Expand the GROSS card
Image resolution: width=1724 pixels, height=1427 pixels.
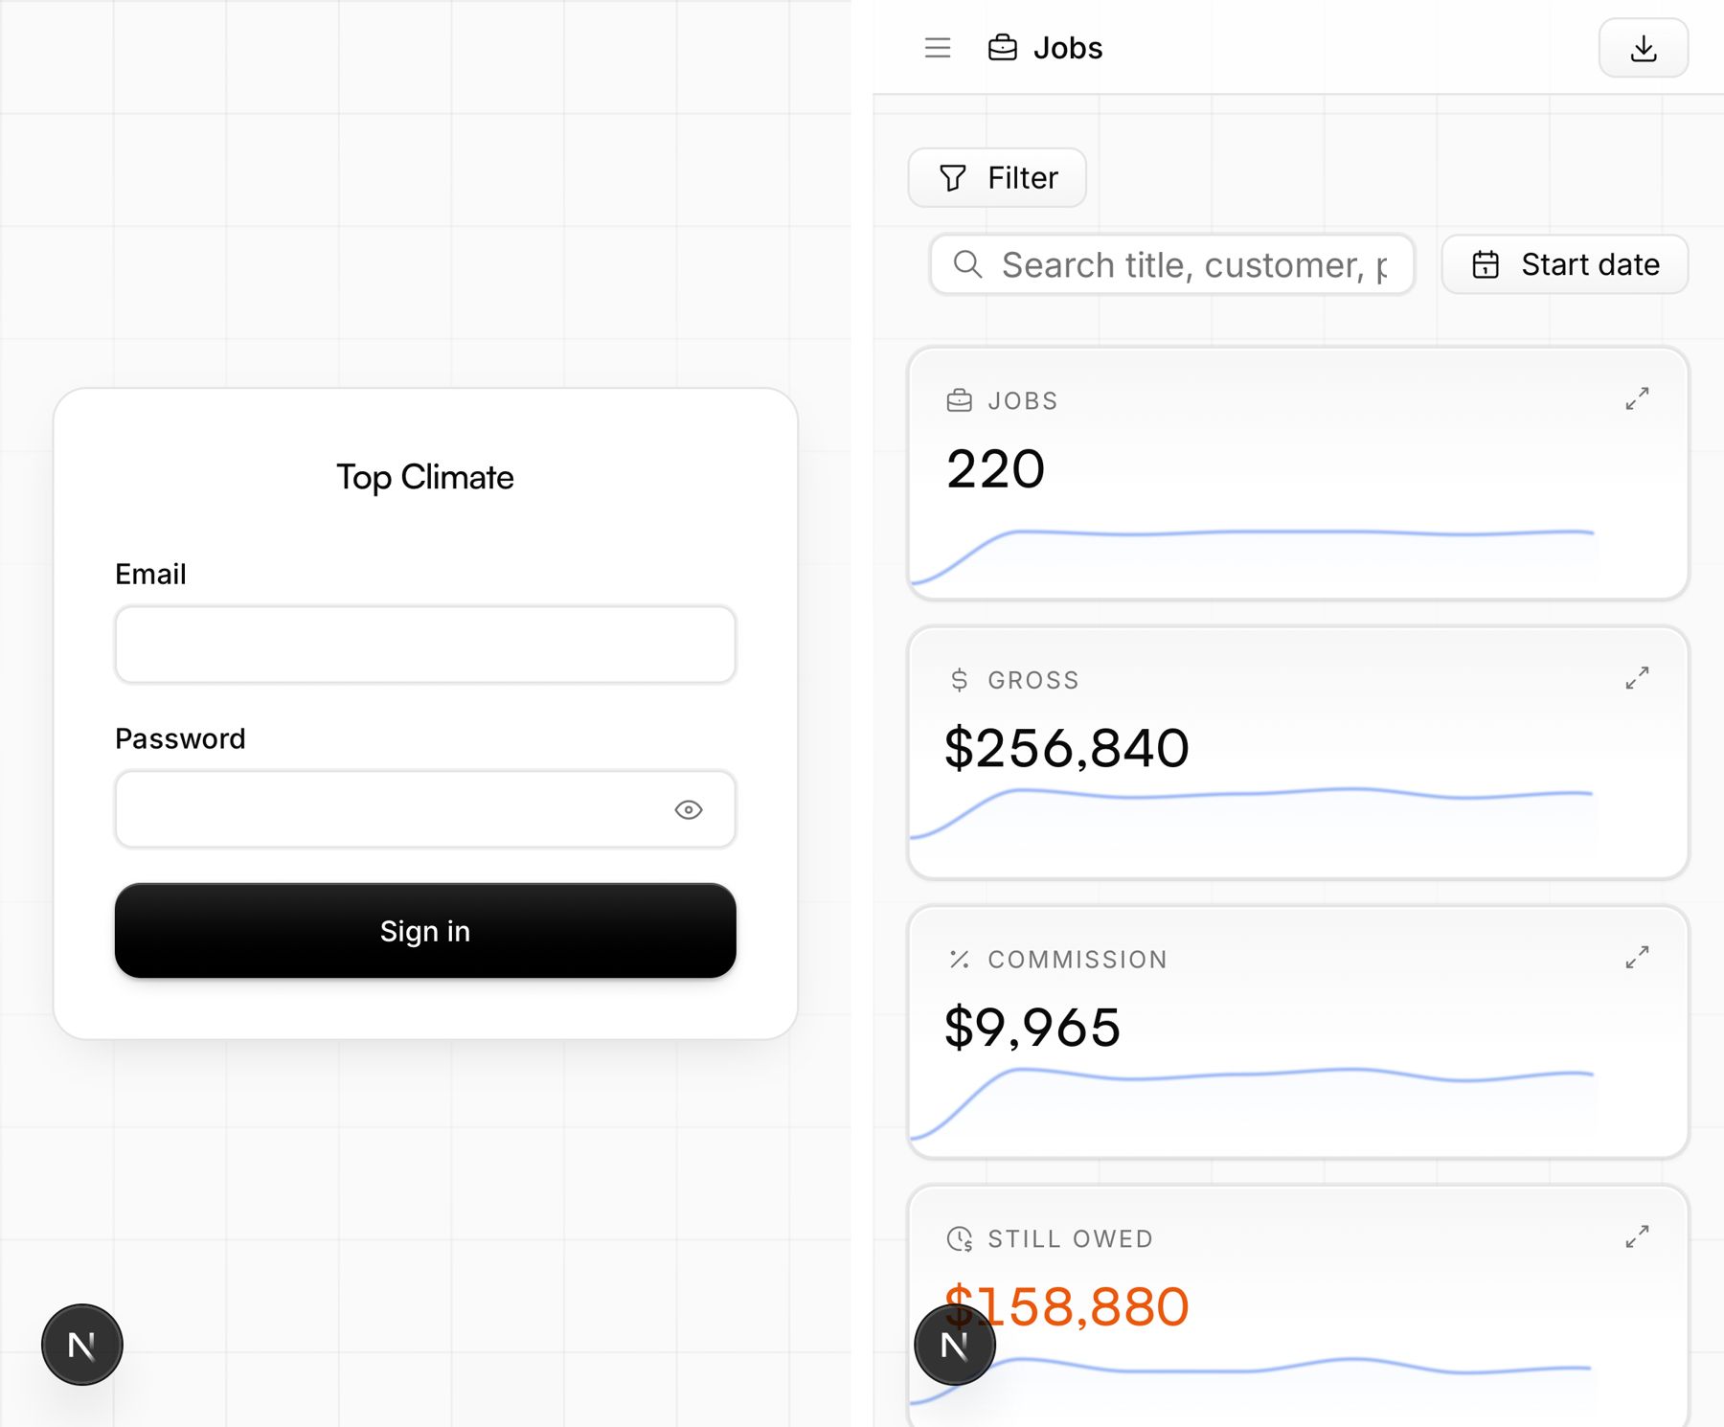pos(1637,678)
